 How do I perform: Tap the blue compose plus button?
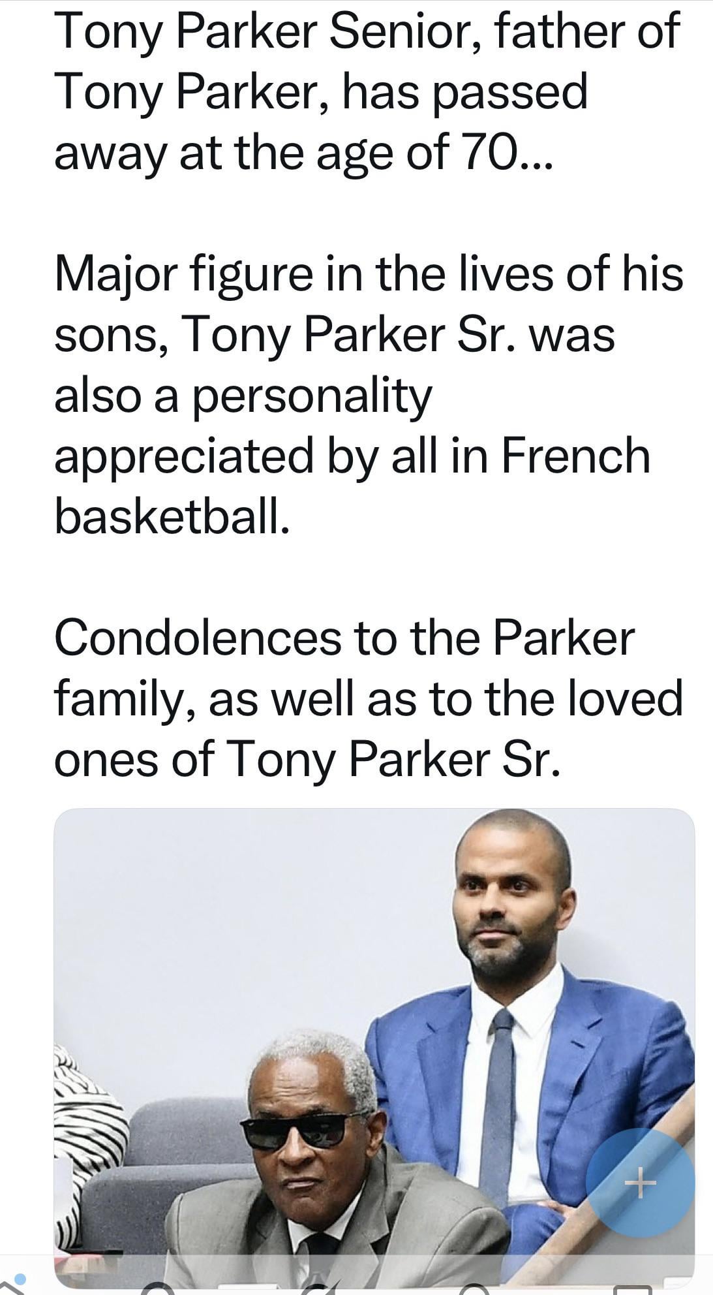(x=639, y=1182)
